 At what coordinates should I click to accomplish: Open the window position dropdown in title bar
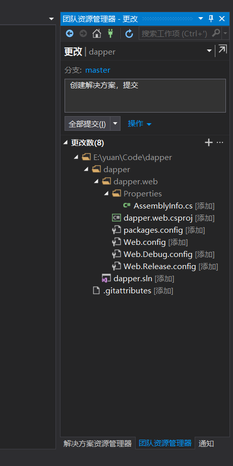coord(201,19)
